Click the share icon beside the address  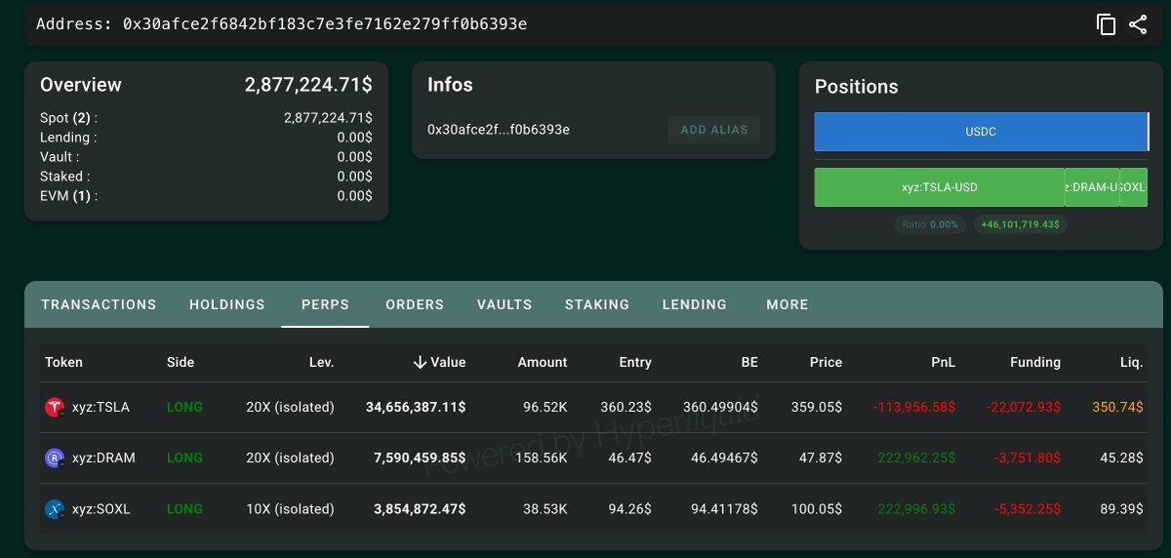1138,24
